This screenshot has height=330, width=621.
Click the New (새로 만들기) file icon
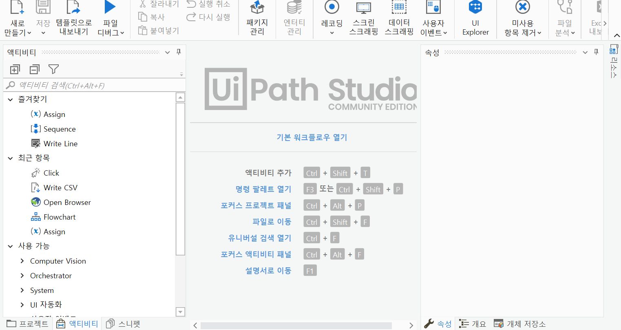click(x=17, y=7)
